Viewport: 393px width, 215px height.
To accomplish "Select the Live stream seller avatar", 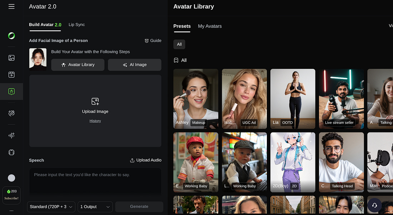I will pyautogui.click(x=341, y=99).
